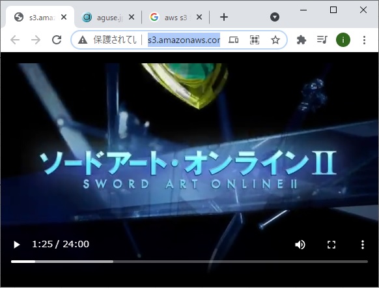
Task: Reload the current page
Action: [57, 40]
